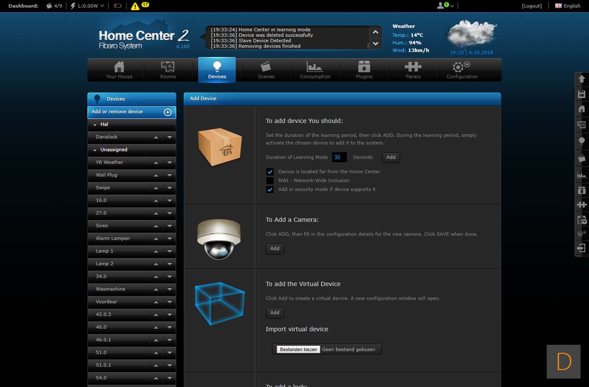Collapse the Hal room group

point(95,125)
